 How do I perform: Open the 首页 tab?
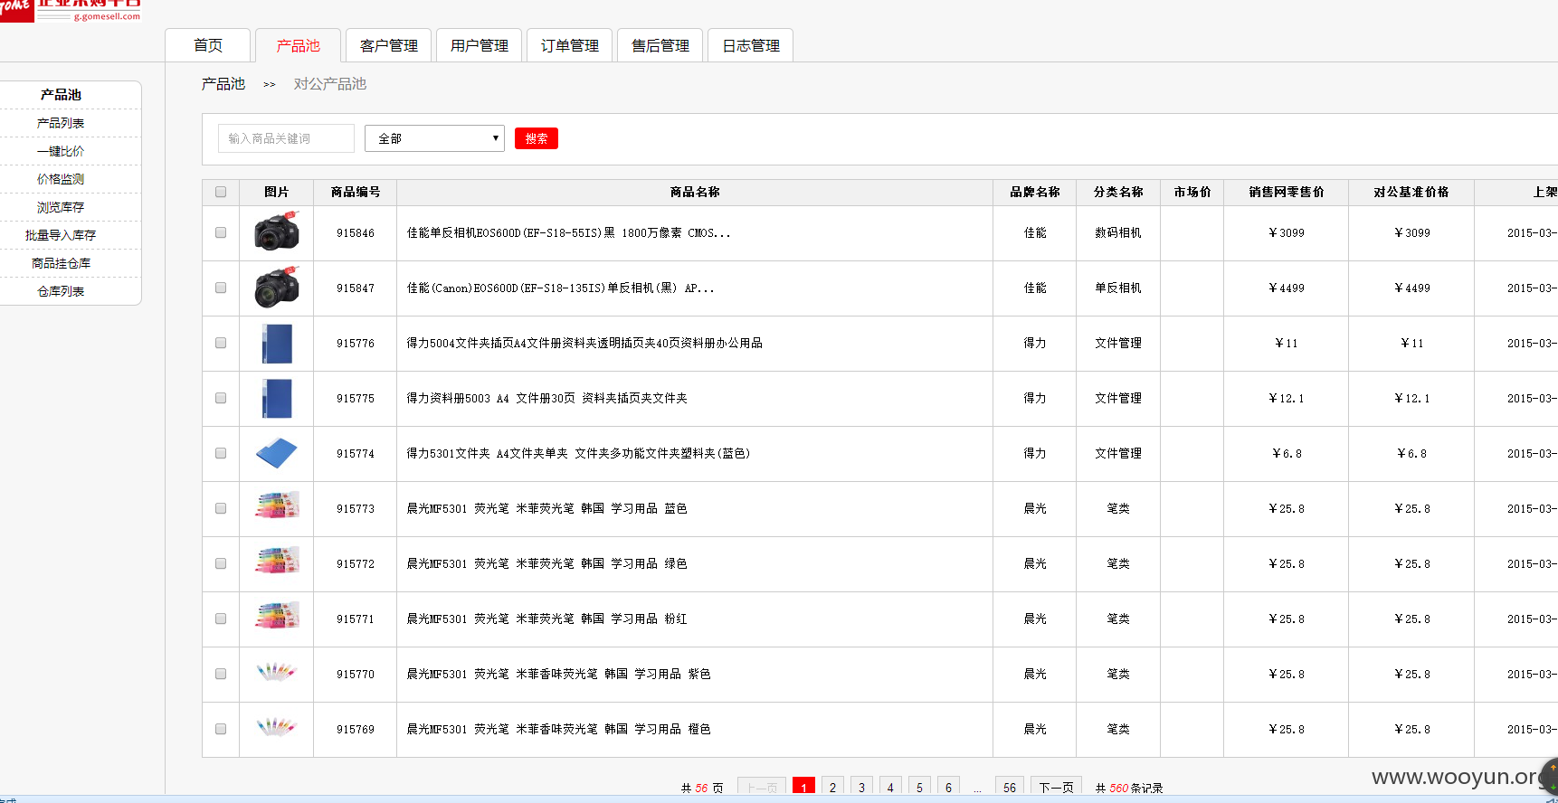click(208, 45)
